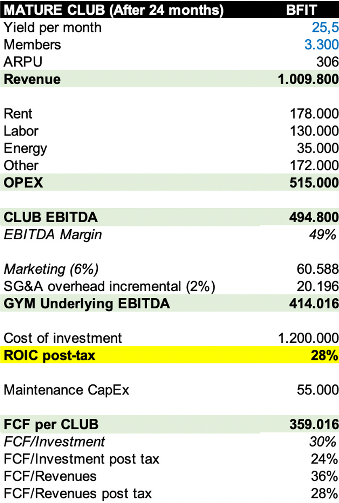Click the FCF/Revenues value 36%

[x=324, y=477]
